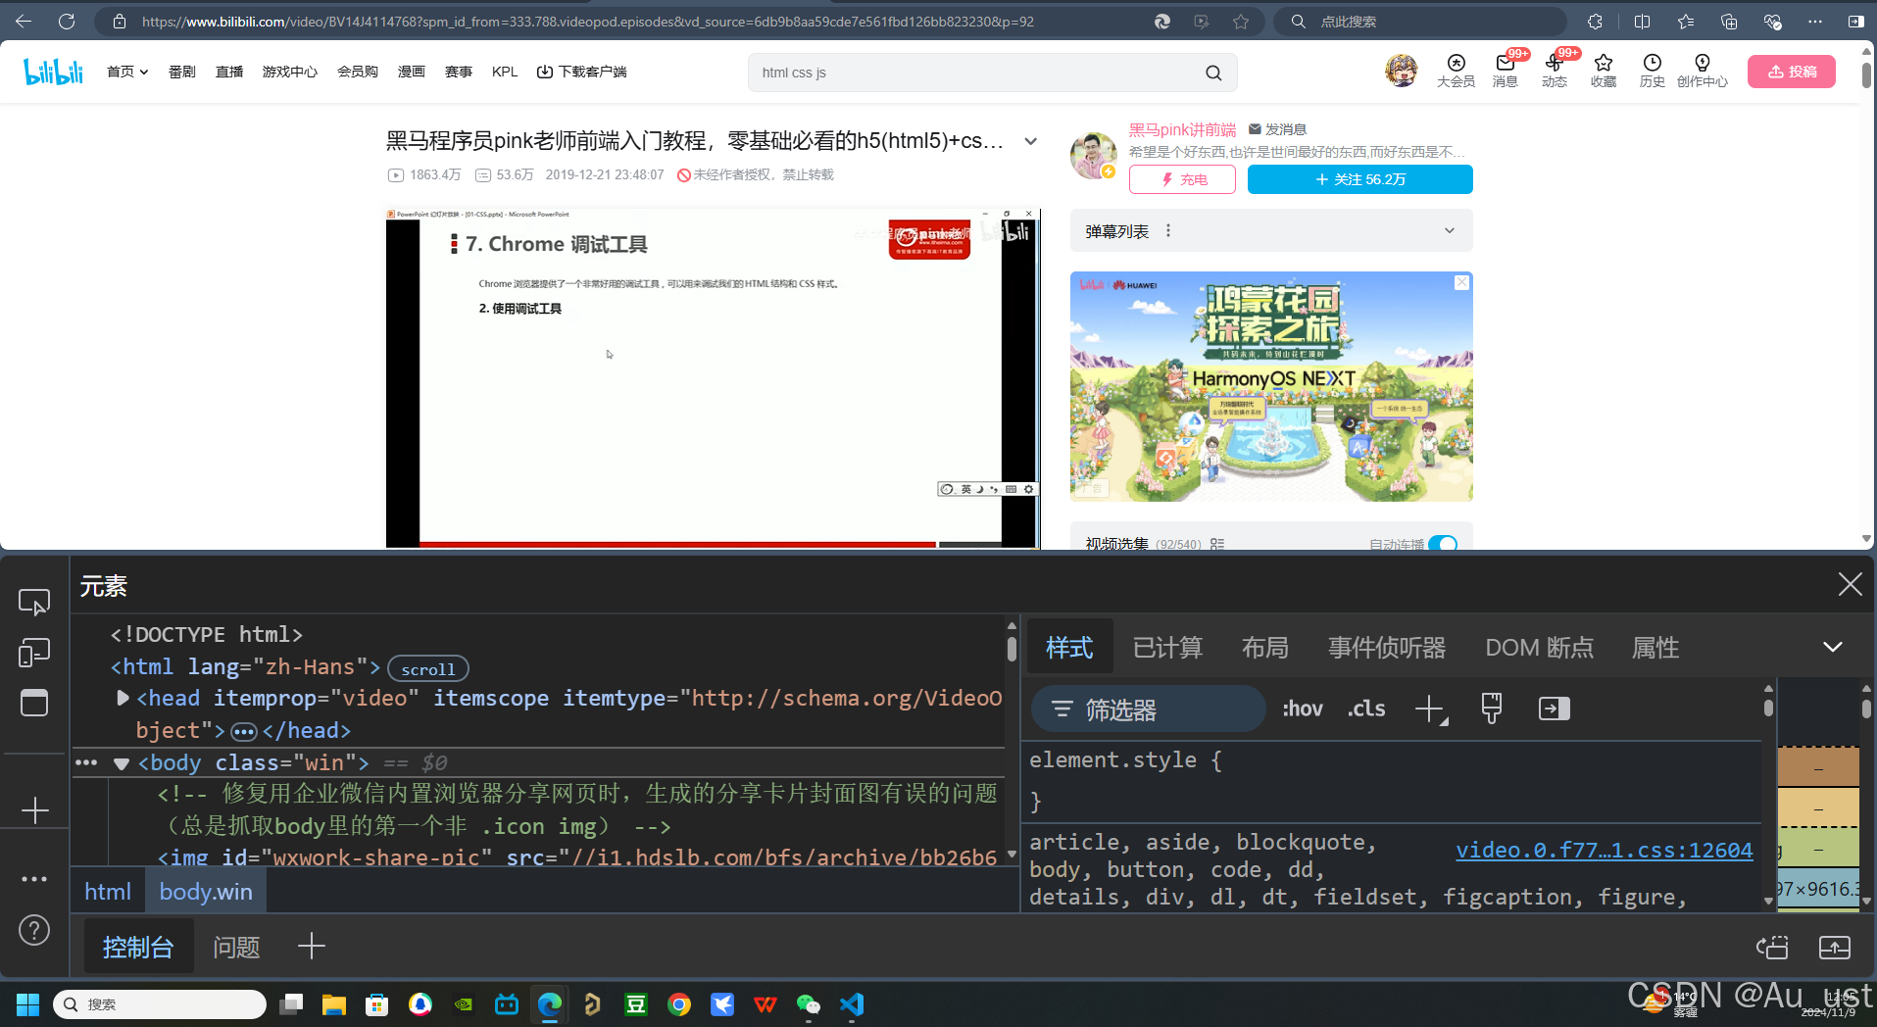
Task: Open browser extensions puzzle icon
Action: [x=1596, y=22]
